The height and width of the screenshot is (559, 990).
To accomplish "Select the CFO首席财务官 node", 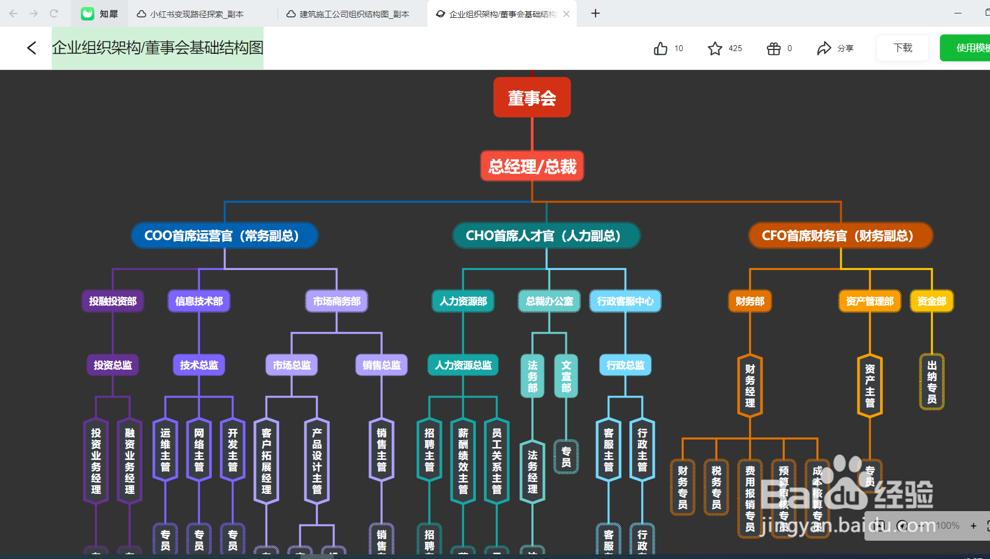I will point(840,236).
